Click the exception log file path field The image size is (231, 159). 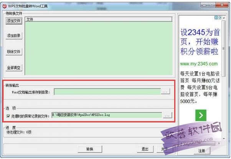(107, 115)
